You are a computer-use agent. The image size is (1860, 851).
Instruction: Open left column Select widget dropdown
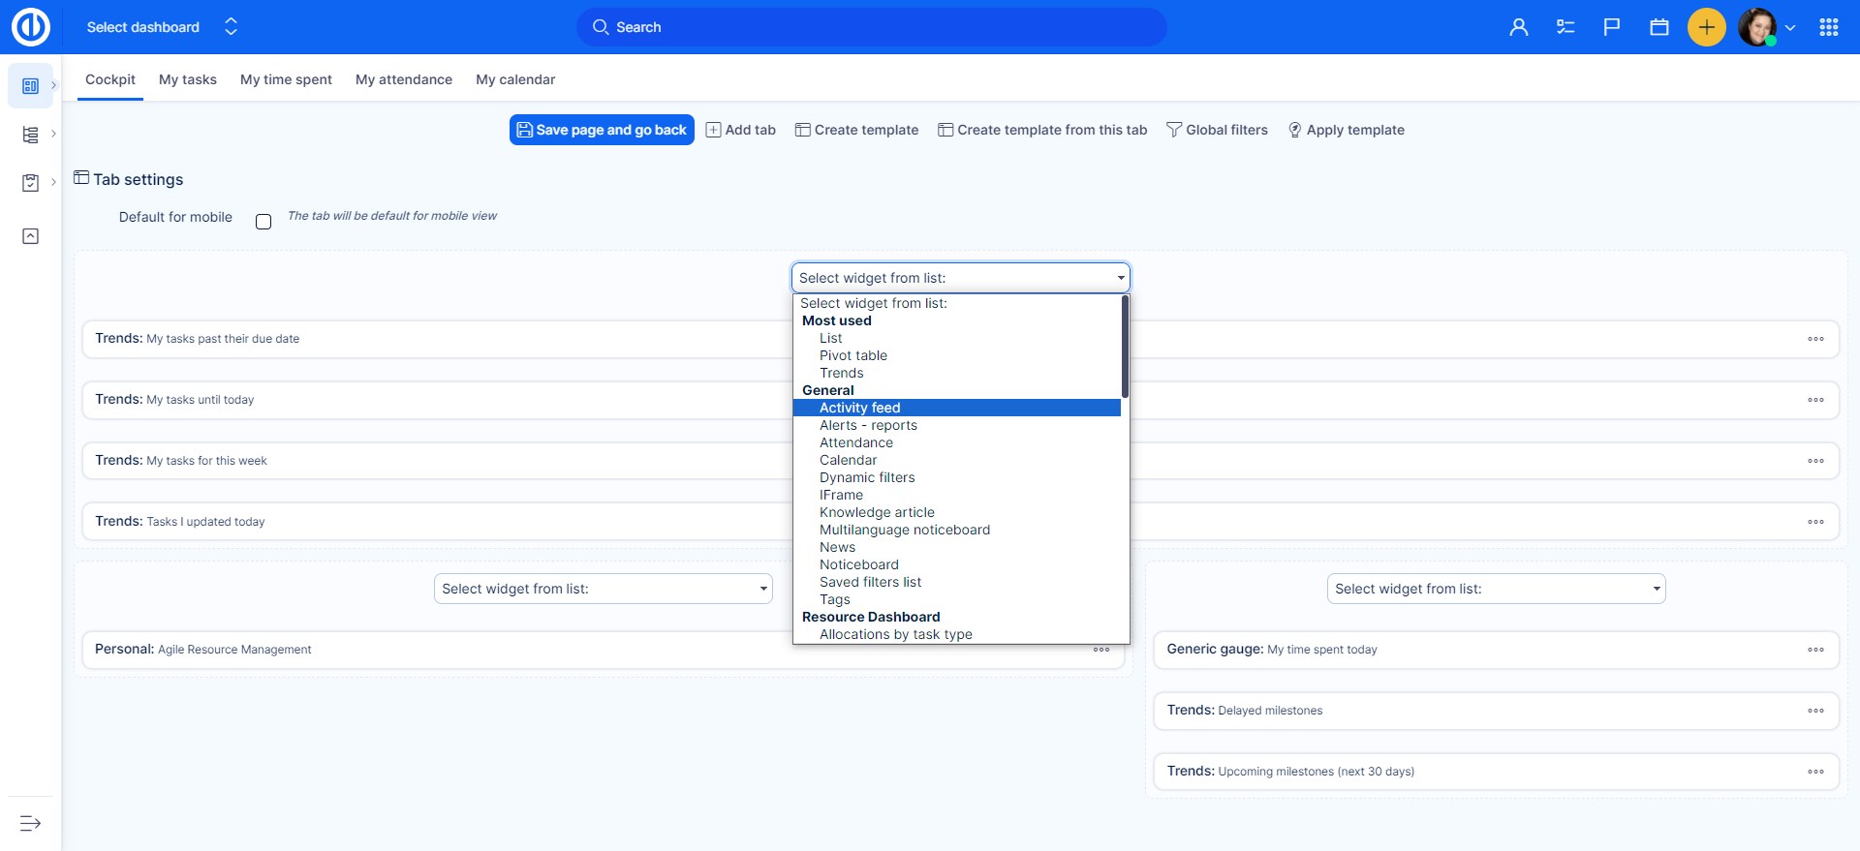pos(603,589)
